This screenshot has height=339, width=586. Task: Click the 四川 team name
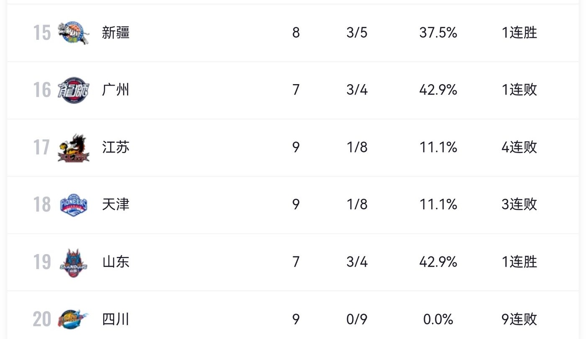pos(116,319)
